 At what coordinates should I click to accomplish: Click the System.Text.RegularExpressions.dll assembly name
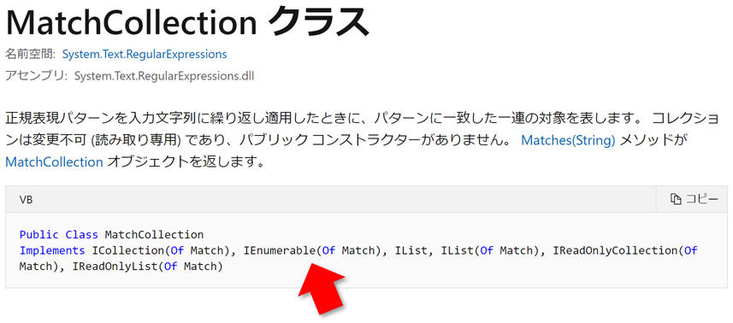(164, 76)
